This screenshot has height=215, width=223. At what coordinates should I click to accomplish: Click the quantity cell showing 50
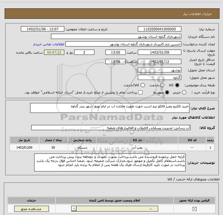[53, 147]
